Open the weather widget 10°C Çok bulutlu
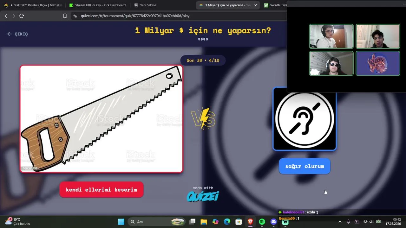 tap(18, 221)
